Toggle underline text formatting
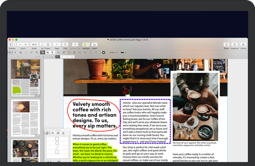Viewport: 255px width, 166px height. point(51,57)
